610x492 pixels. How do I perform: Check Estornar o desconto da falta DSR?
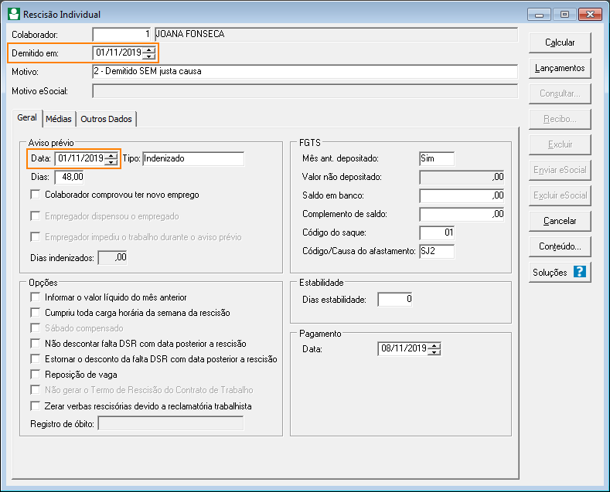[35, 358]
